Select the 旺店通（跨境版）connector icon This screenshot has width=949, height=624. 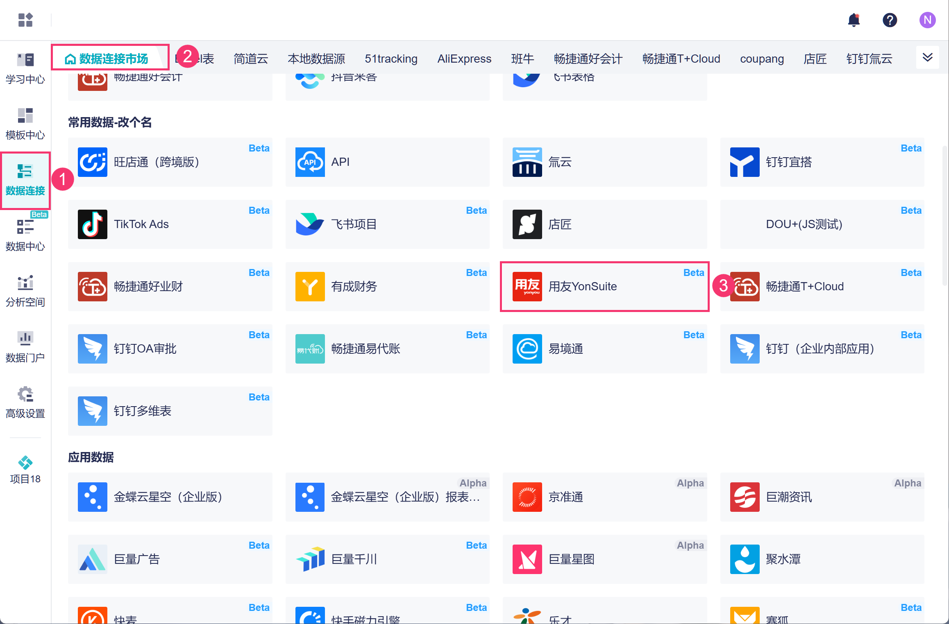[x=93, y=162]
